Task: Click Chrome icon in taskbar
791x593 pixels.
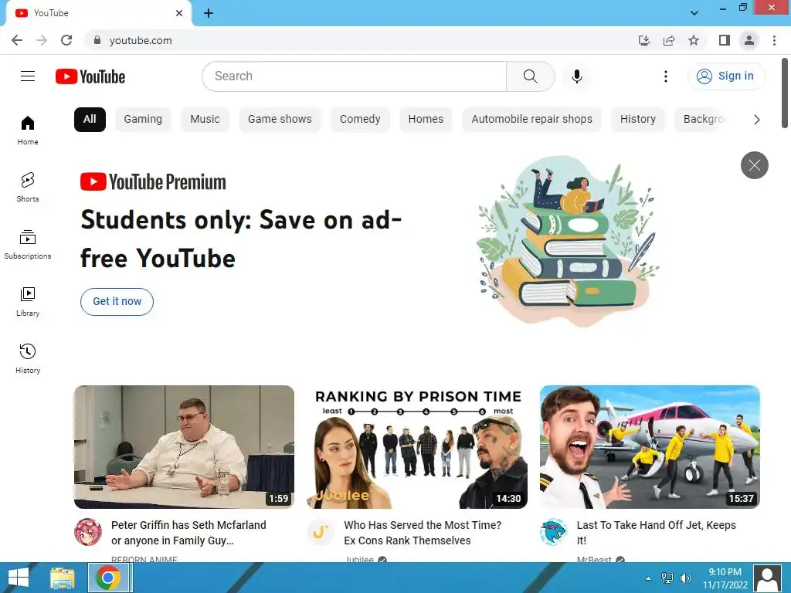Action: pyautogui.click(x=108, y=578)
